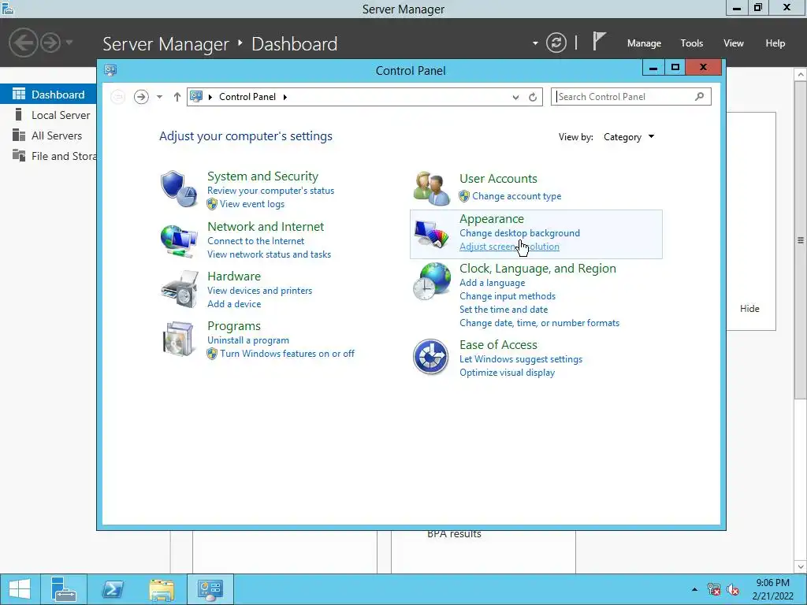The image size is (807, 605).
Task: Open the View by Category dropdown
Action: [x=628, y=137]
